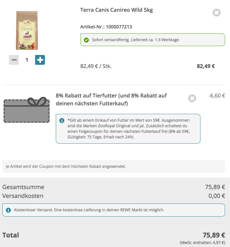Click the 8% Rabatt auf Tierfutter heading

coord(111,99)
